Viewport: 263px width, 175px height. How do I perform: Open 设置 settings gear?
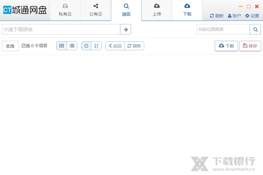tap(252, 16)
